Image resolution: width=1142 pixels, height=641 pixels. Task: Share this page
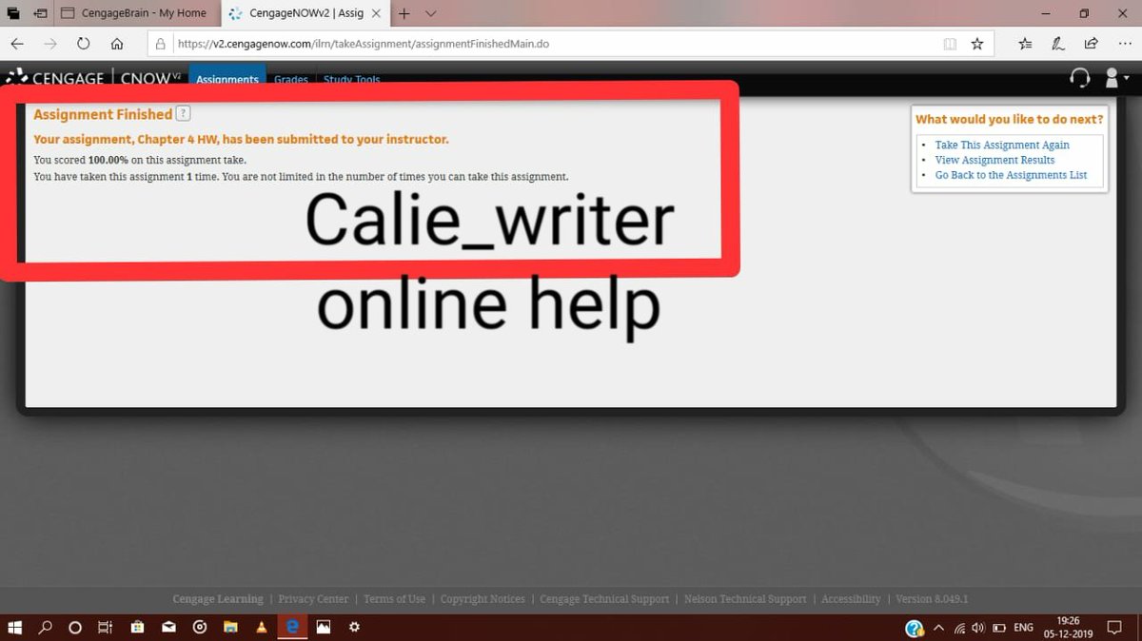(x=1091, y=44)
